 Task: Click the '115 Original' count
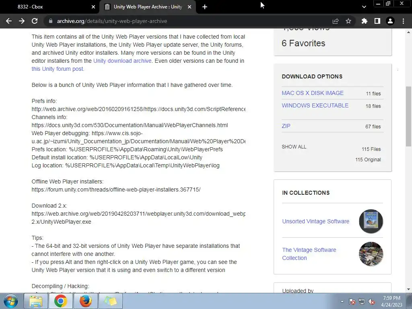click(x=368, y=159)
